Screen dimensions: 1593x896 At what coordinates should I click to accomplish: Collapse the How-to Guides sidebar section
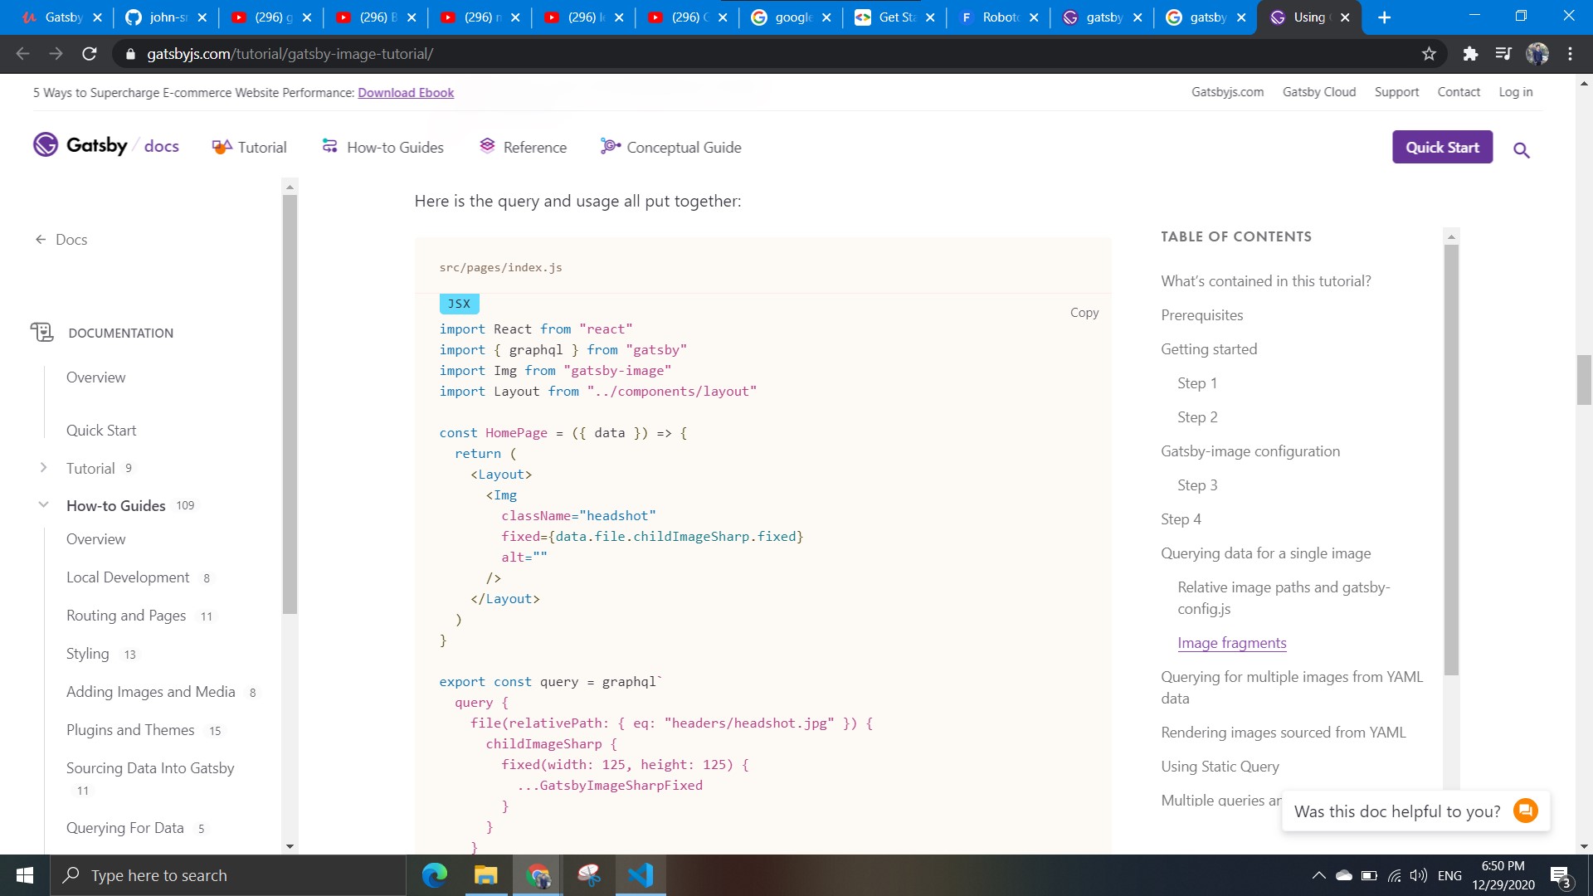coord(43,504)
